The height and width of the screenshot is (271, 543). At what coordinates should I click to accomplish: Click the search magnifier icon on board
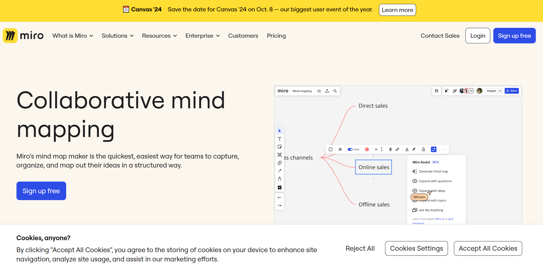click(335, 91)
